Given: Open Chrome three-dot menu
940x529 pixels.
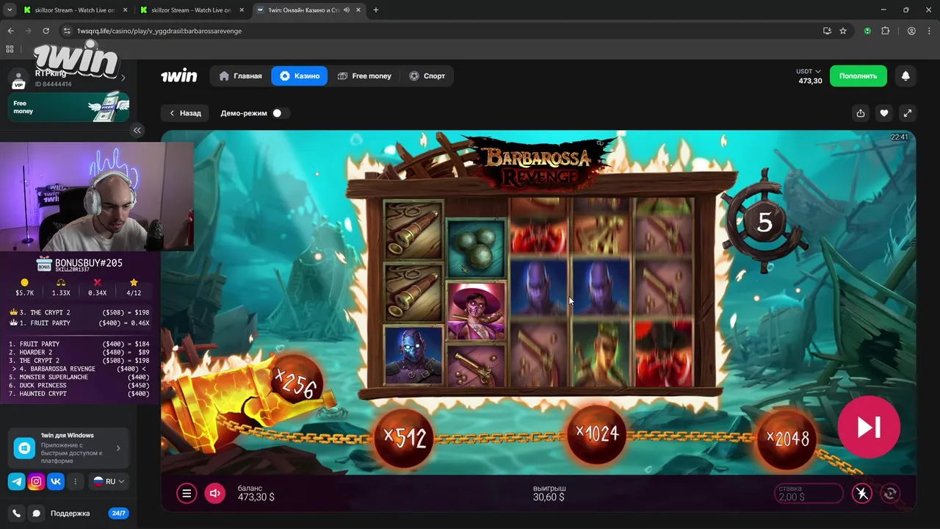Looking at the screenshot, I should click(929, 31).
